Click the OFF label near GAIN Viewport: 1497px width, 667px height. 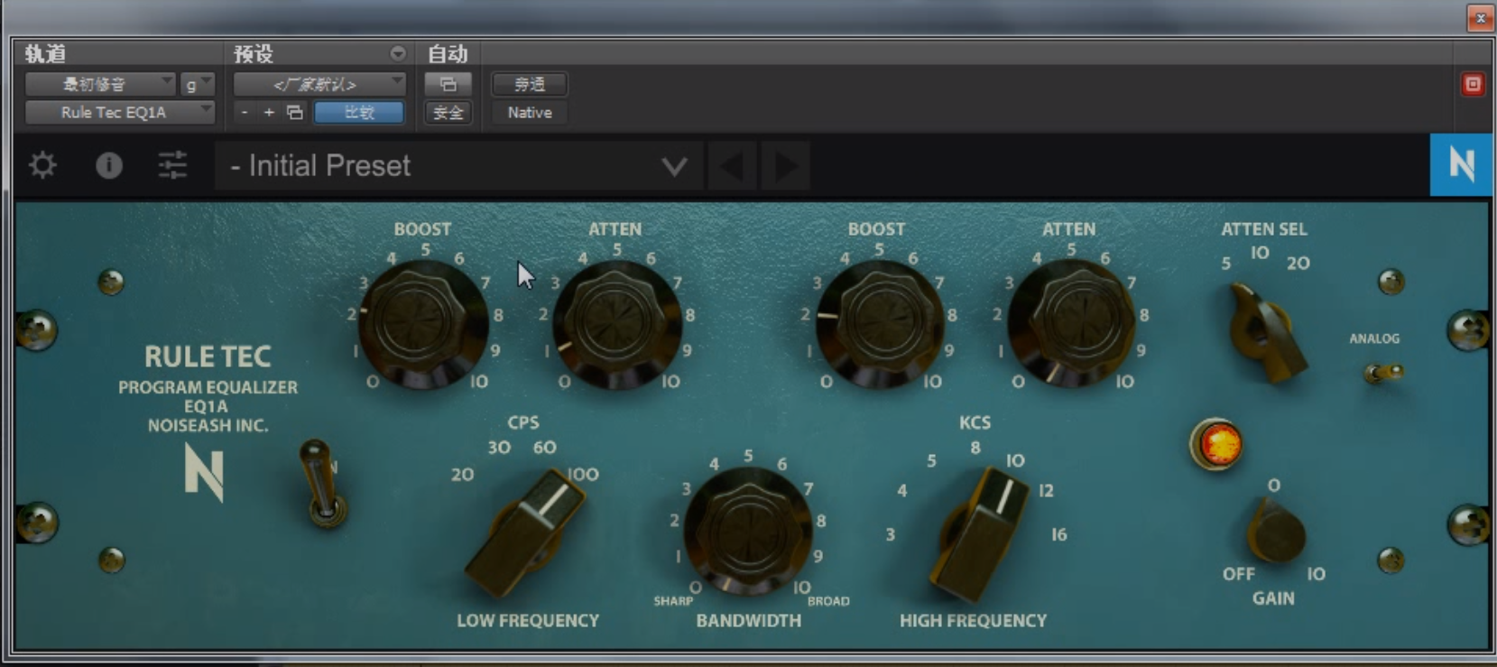pos(1239,574)
